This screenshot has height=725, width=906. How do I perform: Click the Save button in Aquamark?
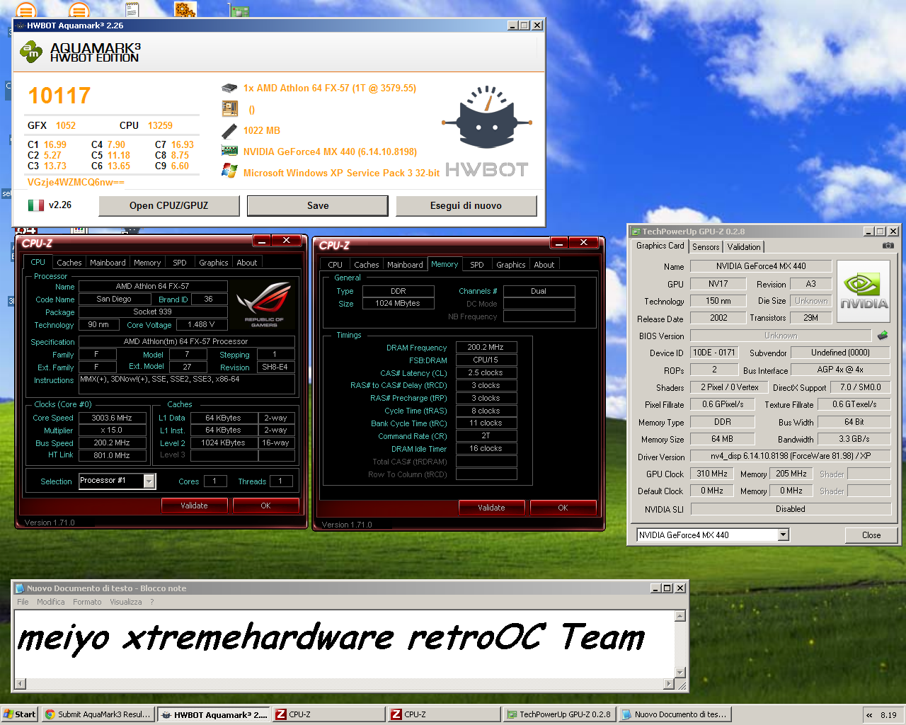(318, 206)
